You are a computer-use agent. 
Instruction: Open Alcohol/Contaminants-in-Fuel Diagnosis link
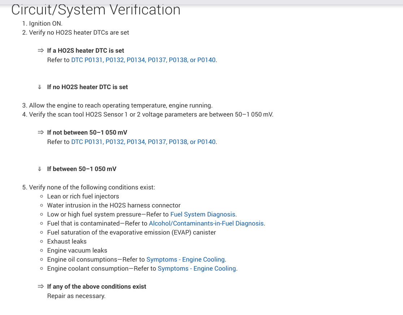(206, 223)
